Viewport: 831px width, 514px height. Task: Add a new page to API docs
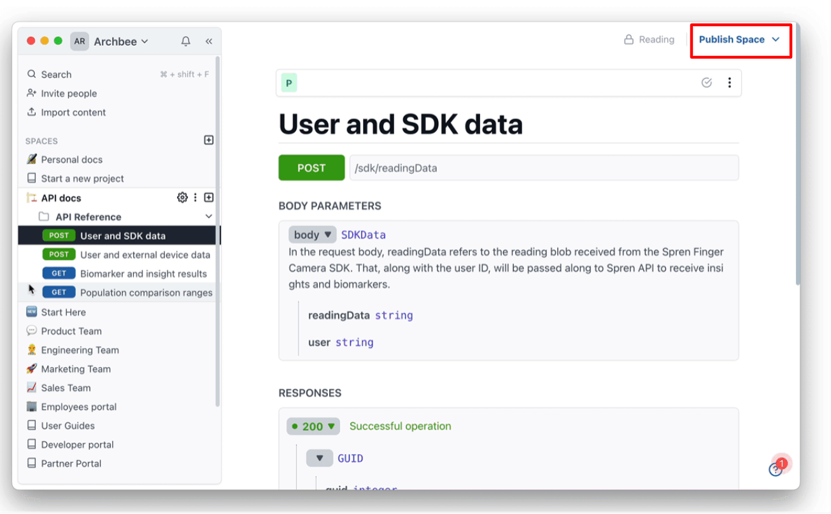click(x=208, y=197)
